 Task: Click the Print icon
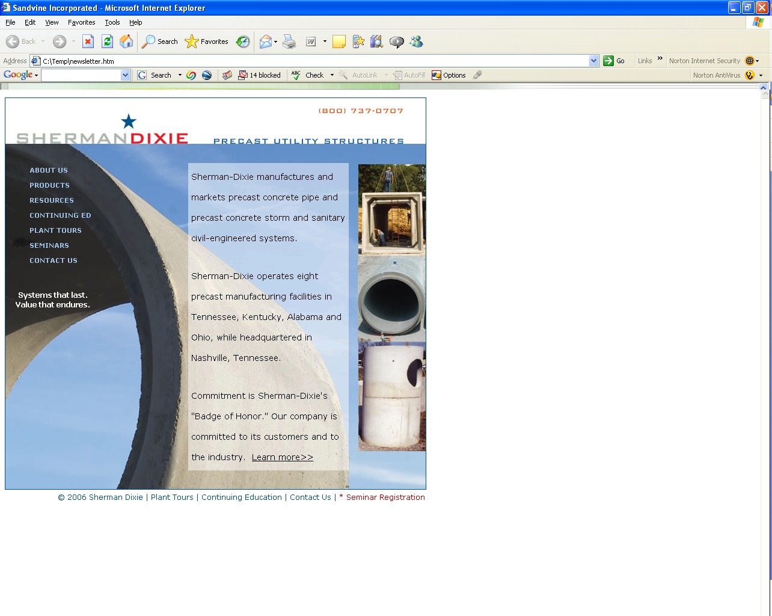click(289, 42)
